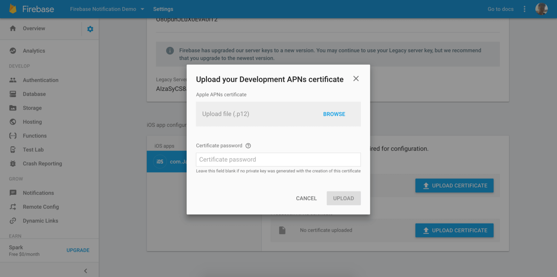Click the Upload file (.p12) area
The image size is (557, 277).
tap(278, 114)
